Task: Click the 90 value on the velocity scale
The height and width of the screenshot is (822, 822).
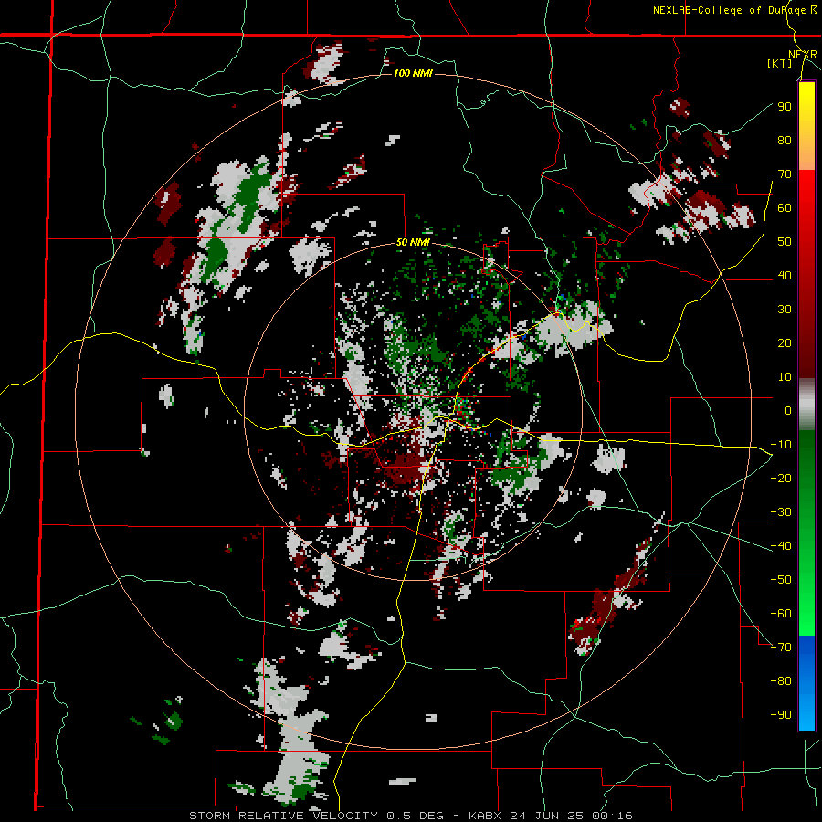Action: coord(785,107)
